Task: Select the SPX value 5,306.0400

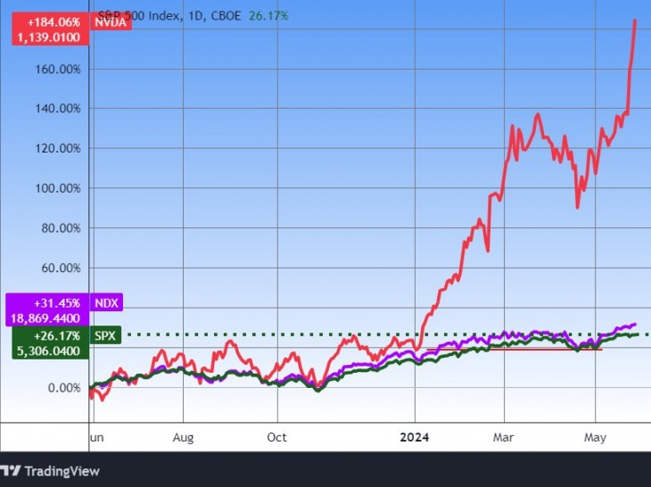Action: (48, 351)
